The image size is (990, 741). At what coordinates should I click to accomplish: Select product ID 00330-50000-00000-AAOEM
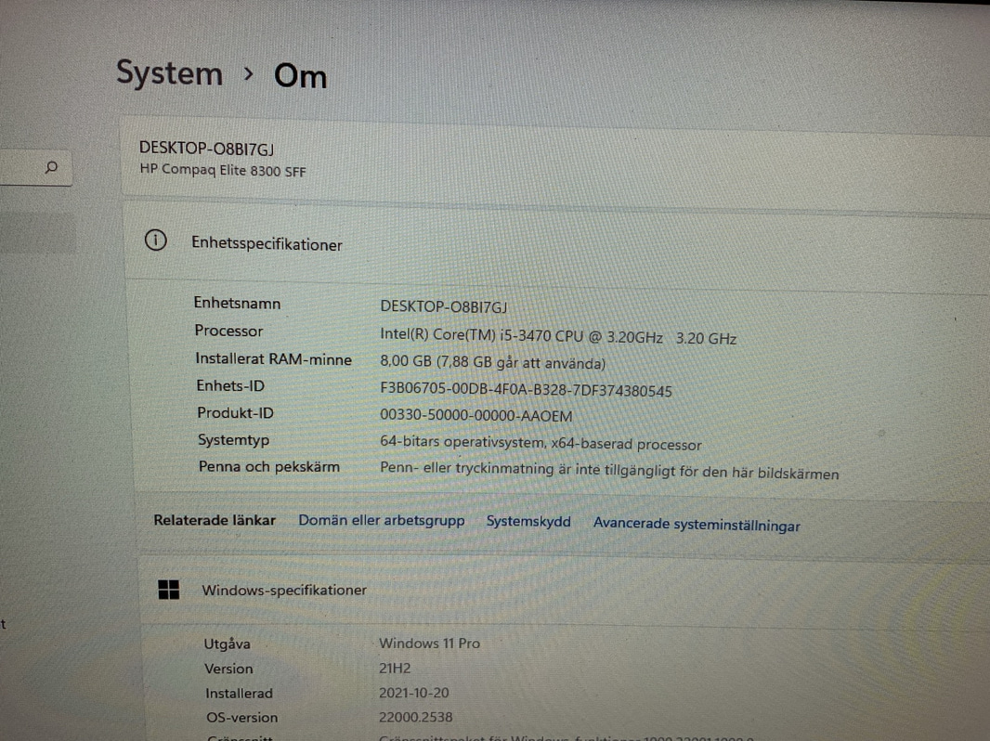pyautogui.click(x=476, y=416)
